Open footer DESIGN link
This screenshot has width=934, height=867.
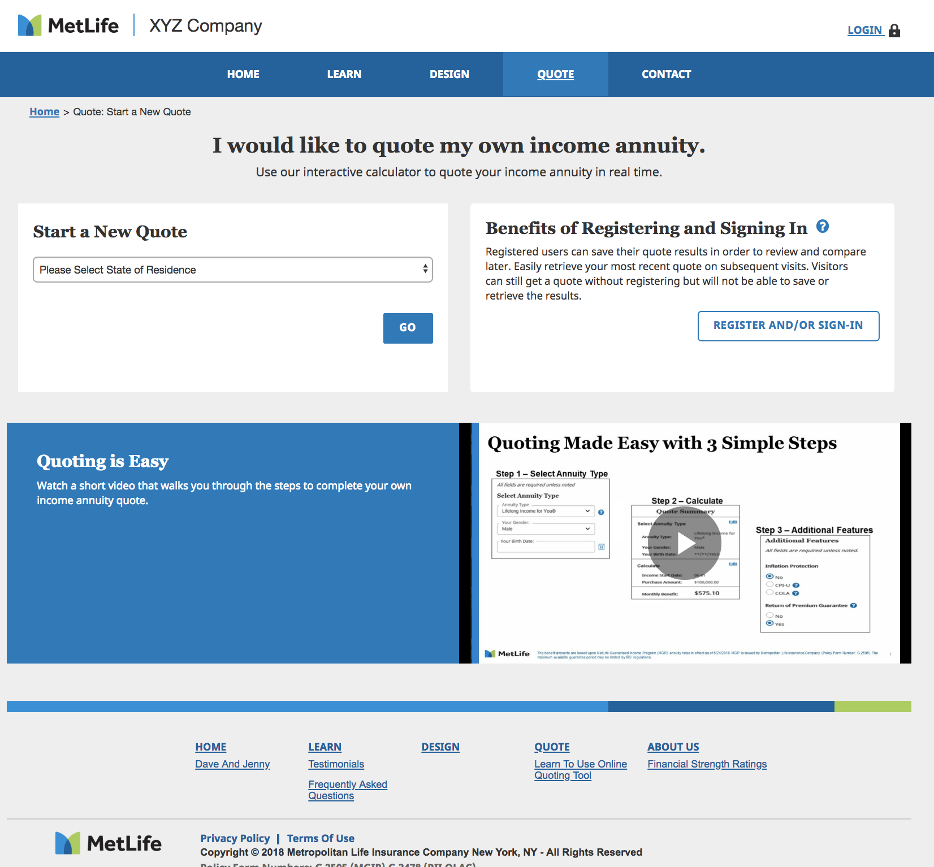(440, 747)
